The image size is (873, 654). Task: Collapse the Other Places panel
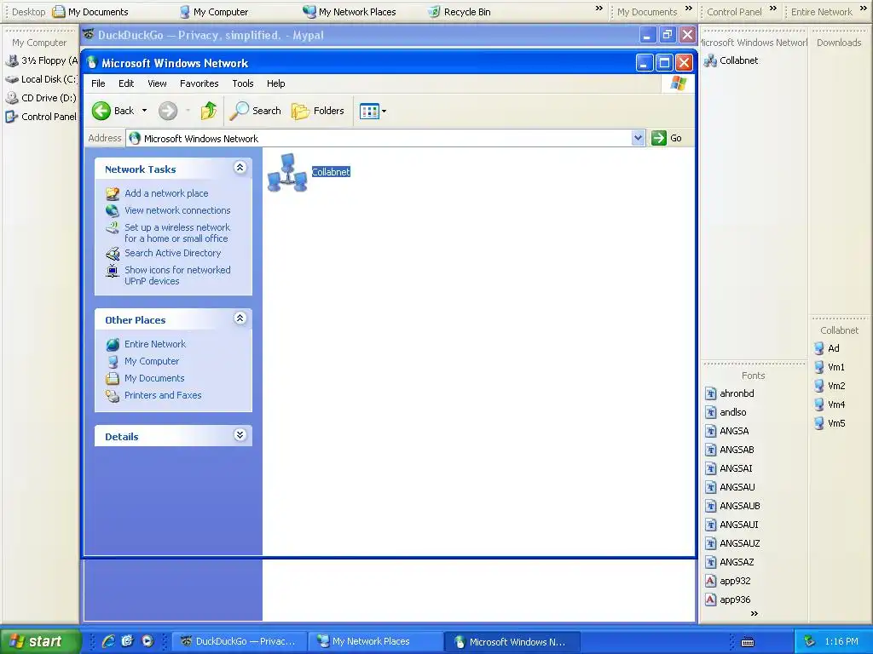click(x=240, y=318)
